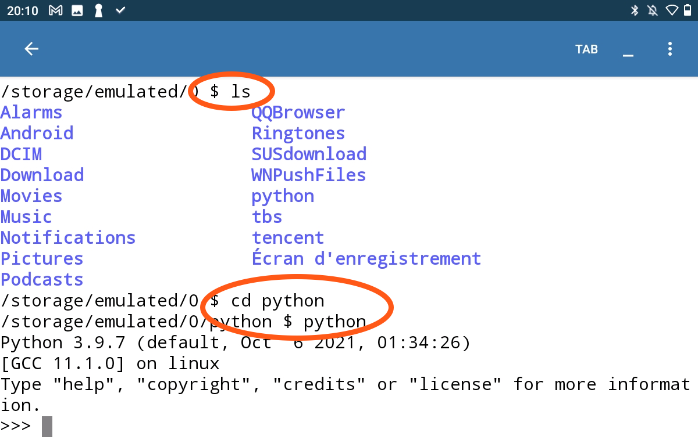Viewport: 698px width, 447px height.
Task: Tap the back arrow in the toolbar
Action: [x=31, y=49]
